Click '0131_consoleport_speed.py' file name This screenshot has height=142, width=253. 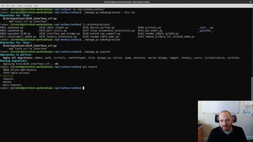(18, 37)
